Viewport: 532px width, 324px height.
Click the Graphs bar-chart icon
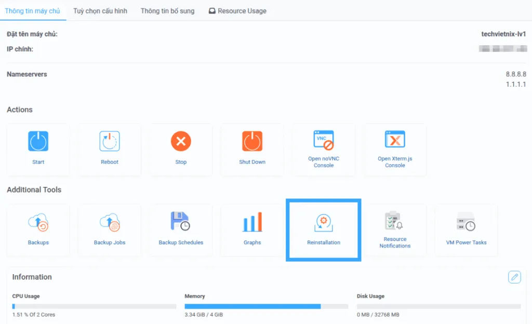coord(252,222)
